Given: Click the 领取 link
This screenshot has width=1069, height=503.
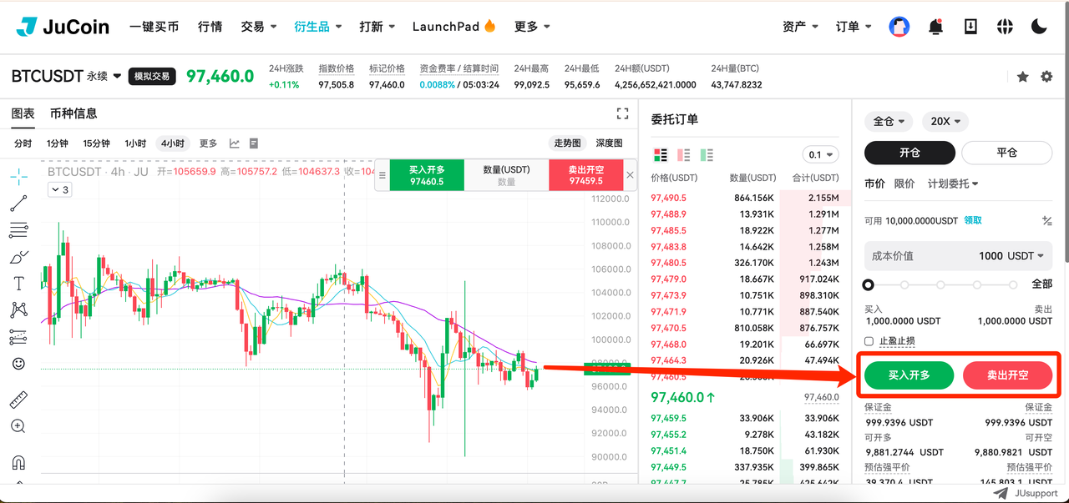Looking at the screenshot, I should click(x=973, y=220).
